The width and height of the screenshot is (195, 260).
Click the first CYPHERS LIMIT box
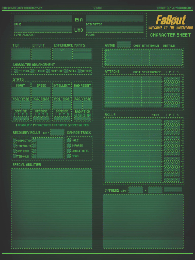tap(136, 190)
